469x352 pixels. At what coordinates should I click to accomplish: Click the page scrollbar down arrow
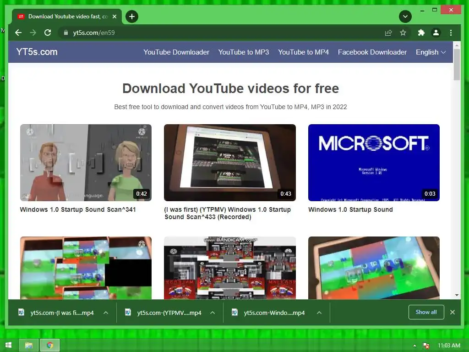point(457,295)
